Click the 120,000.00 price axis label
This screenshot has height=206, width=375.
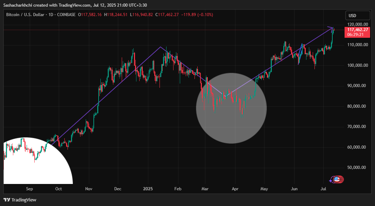pyautogui.click(x=358, y=24)
